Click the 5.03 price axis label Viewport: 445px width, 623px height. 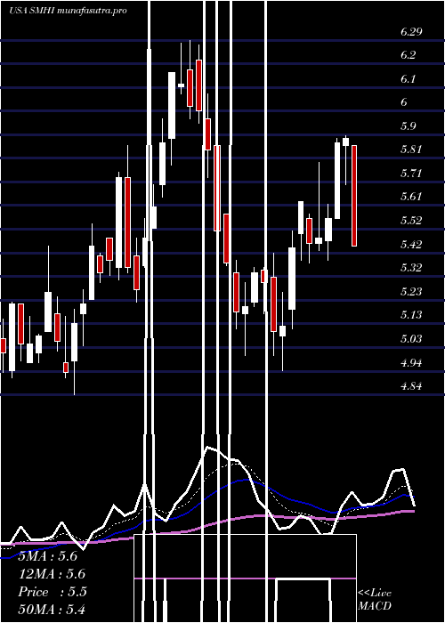(411, 338)
